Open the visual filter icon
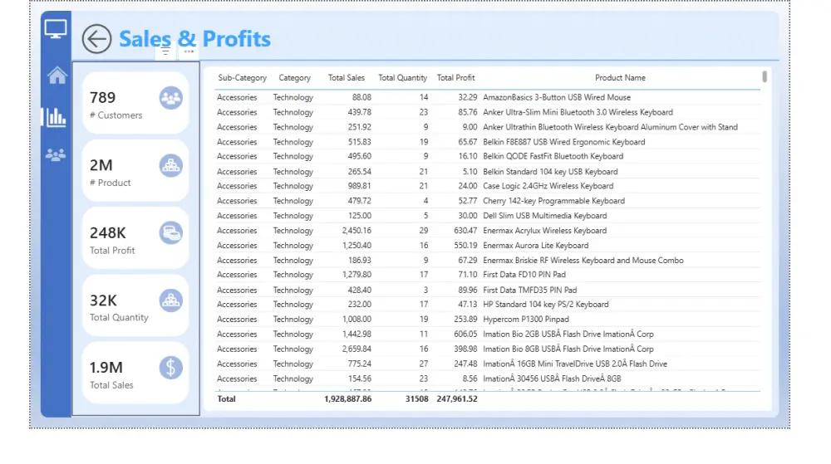 [x=166, y=51]
